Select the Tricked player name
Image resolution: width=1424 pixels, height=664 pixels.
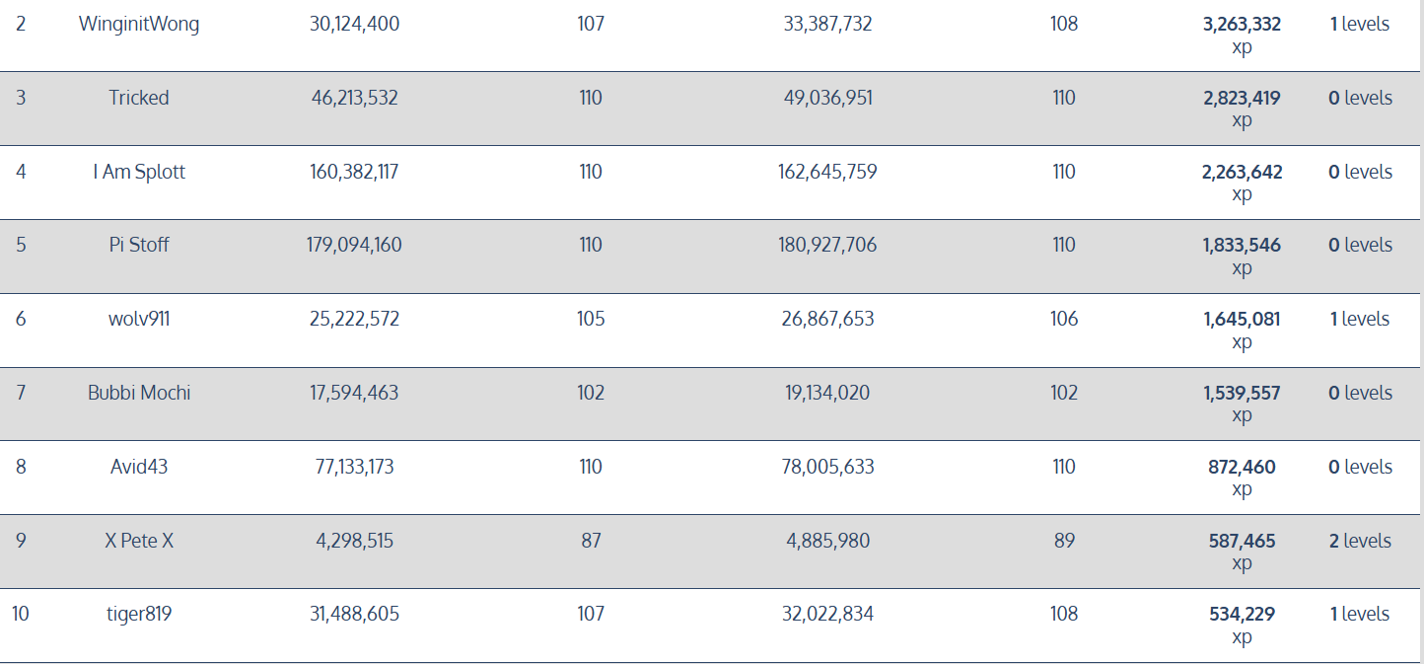(139, 98)
